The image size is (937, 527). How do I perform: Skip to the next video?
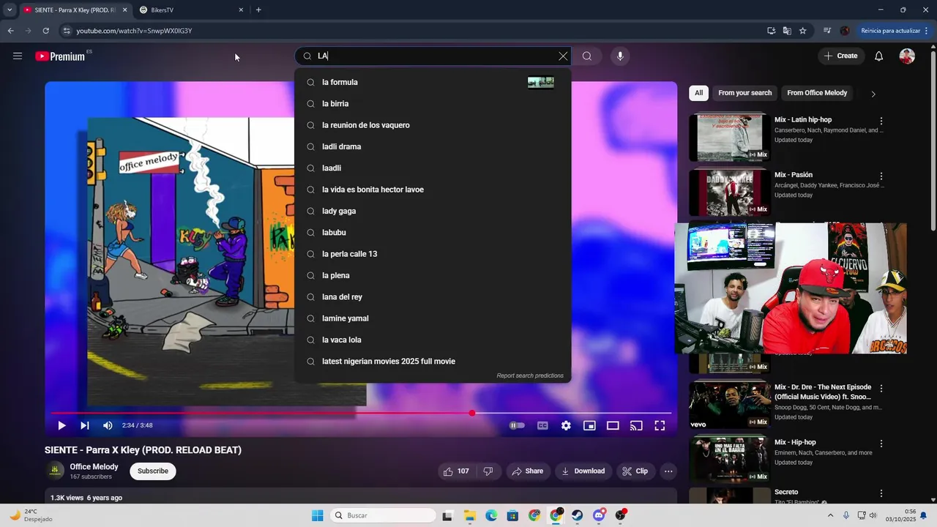[x=85, y=425]
